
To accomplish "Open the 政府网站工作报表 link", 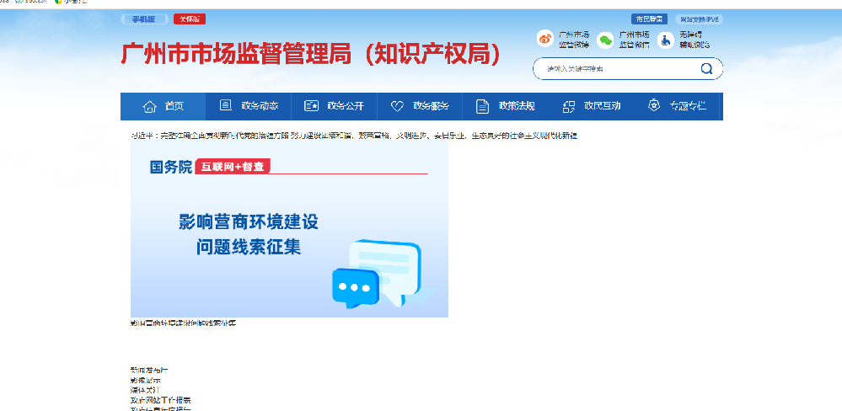I will (x=160, y=400).
